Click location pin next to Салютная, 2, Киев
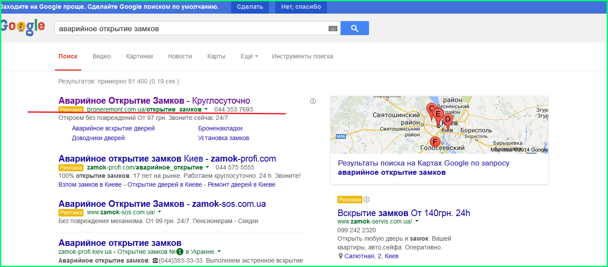 340,256
